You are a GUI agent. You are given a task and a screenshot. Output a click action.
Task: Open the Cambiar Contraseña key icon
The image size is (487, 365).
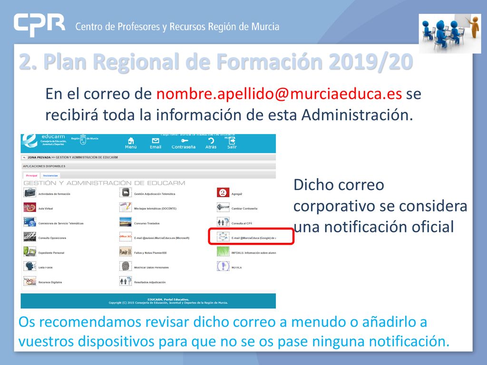point(223,207)
